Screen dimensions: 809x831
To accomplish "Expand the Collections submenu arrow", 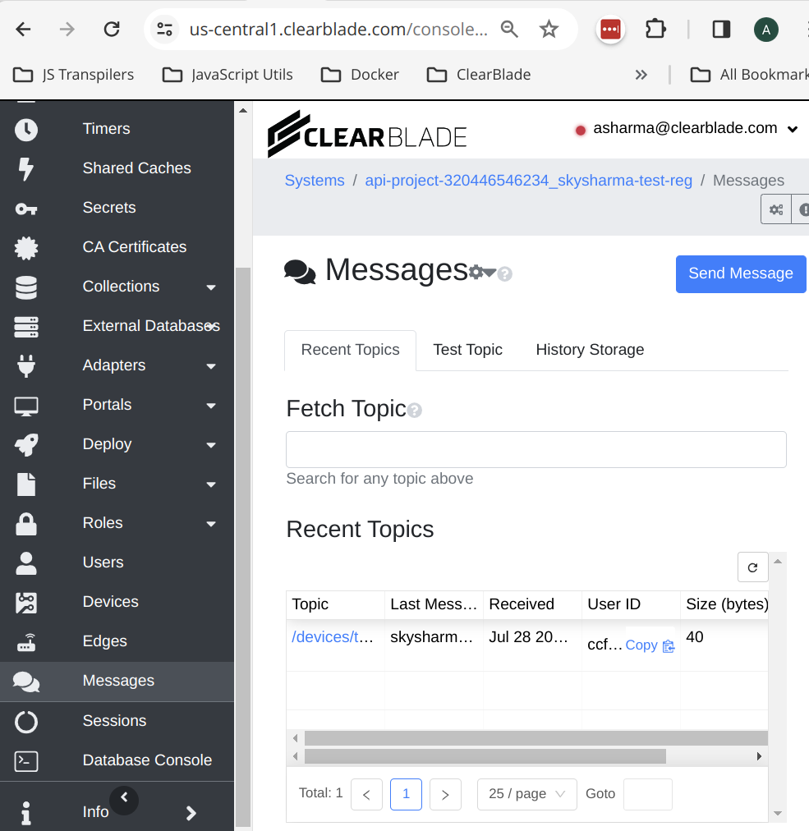I will [211, 287].
